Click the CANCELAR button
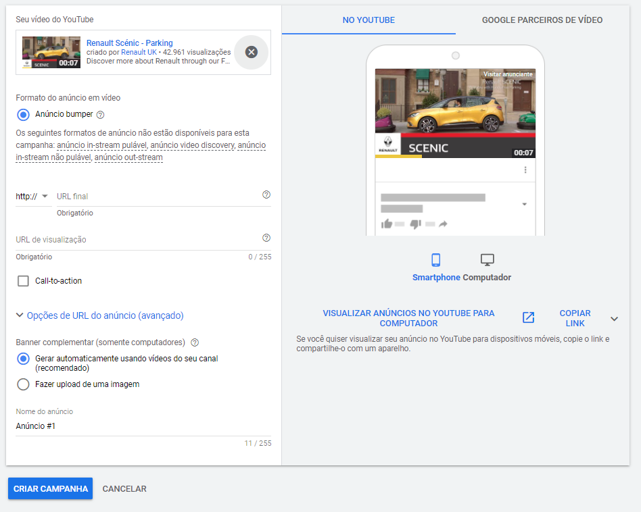Screen dimensions: 641x512 124,489
